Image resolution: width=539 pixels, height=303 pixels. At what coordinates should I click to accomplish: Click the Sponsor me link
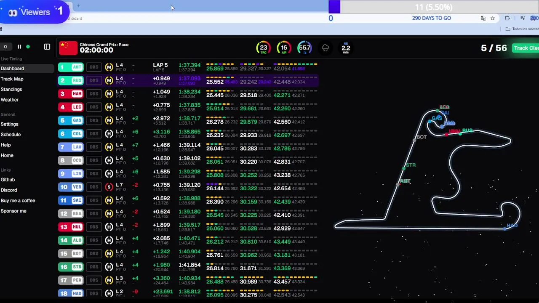13,211
